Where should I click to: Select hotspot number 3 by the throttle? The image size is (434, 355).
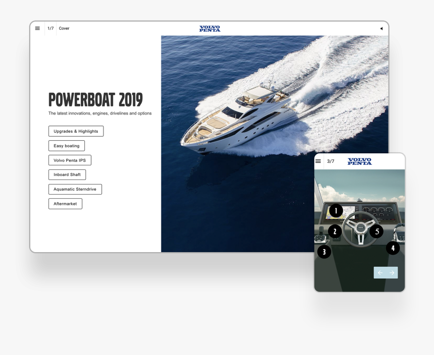(x=324, y=252)
